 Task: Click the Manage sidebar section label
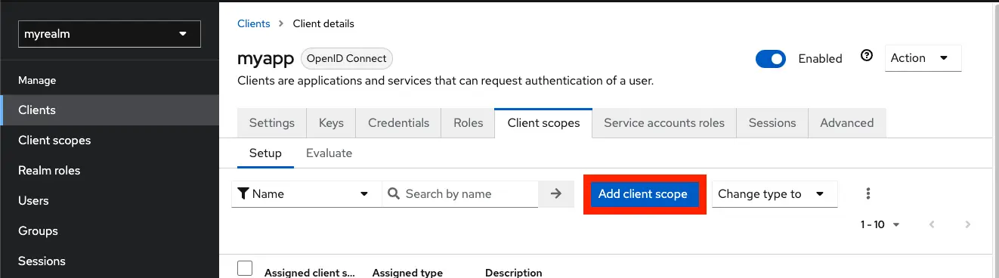point(37,80)
